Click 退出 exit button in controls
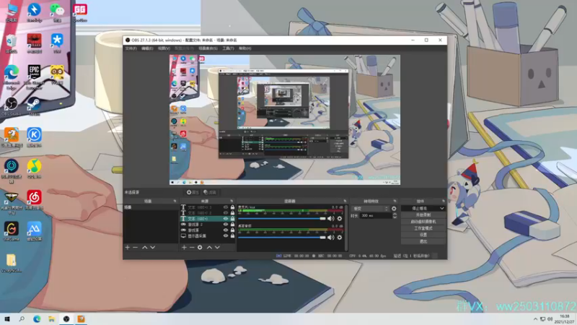The height and width of the screenshot is (325, 577). 423,241
